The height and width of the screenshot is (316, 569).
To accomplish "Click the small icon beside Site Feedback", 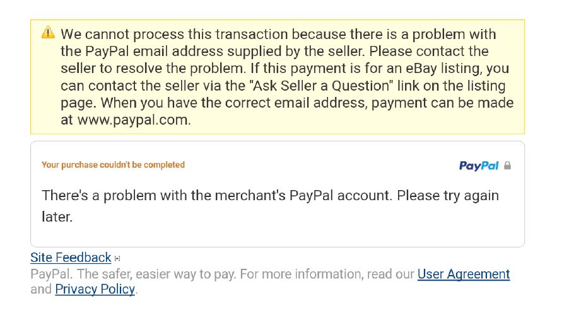I will (x=117, y=258).
